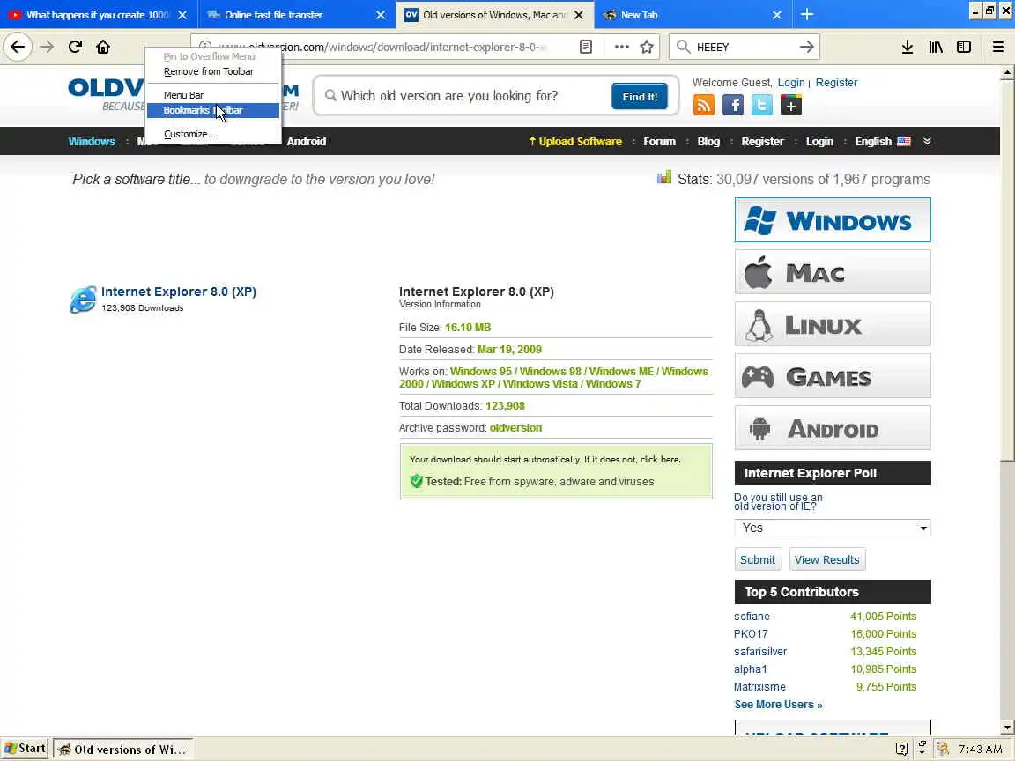The image size is (1015, 761).
Task: Close the YouTube 'What happens' tab
Action: [x=182, y=15]
